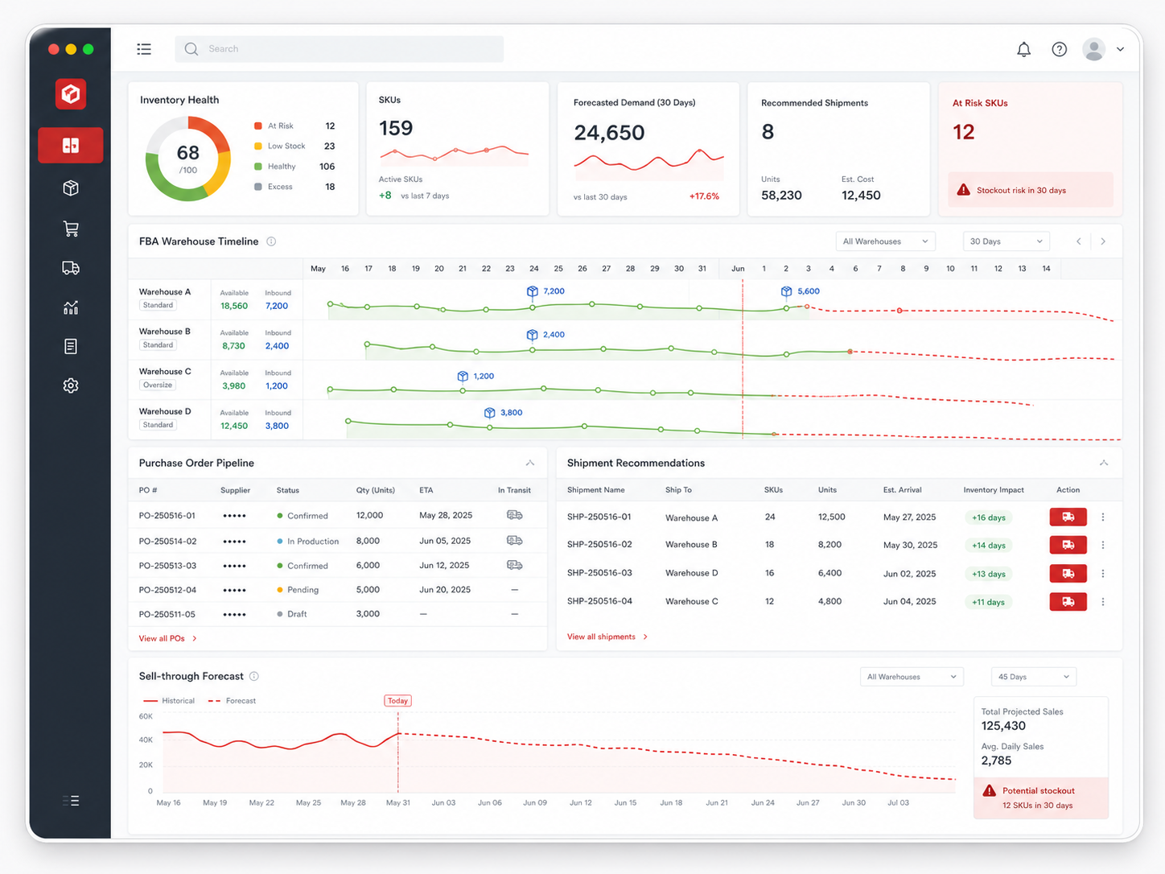The height and width of the screenshot is (874, 1165).
Task: Click the Stockout risk in 30 days alert
Action: pyautogui.click(x=1030, y=190)
